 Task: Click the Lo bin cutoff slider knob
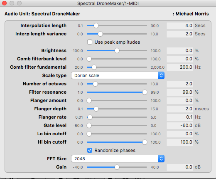[89, 134]
